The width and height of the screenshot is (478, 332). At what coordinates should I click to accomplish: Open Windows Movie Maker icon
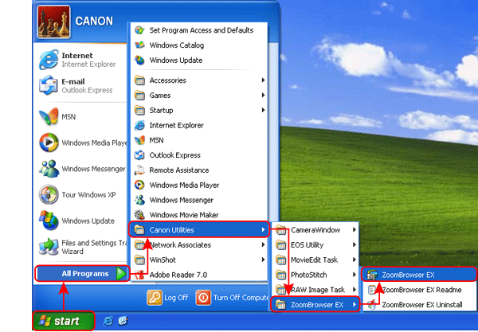(x=139, y=215)
